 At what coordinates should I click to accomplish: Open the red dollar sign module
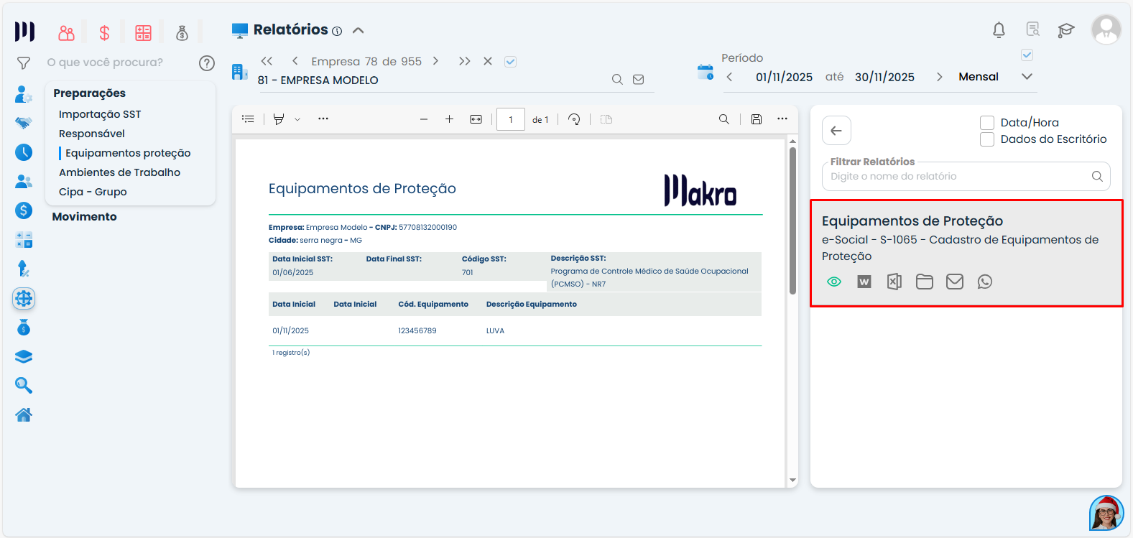click(105, 32)
